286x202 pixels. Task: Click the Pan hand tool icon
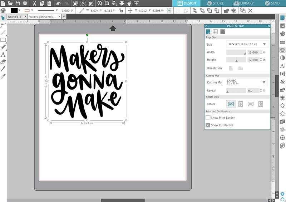[x=129, y=3]
